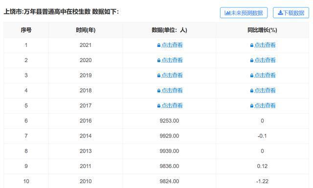313x188 pixels.
Task: Click the year cell 2014
Action: 86,136
